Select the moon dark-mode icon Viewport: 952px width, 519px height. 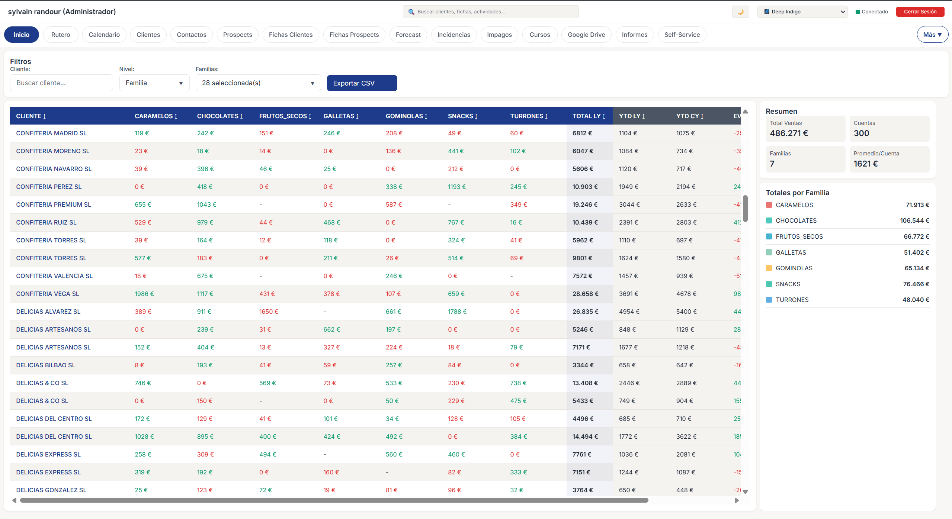[x=740, y=12]
